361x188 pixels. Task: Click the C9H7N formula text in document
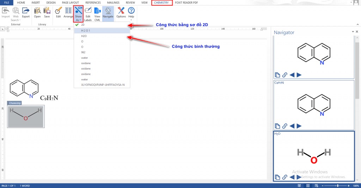49,98
